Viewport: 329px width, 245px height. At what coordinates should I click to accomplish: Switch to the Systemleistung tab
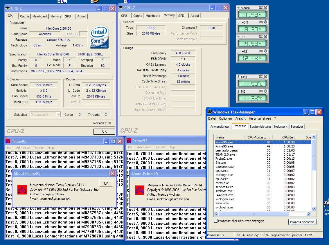pos(260,127)
